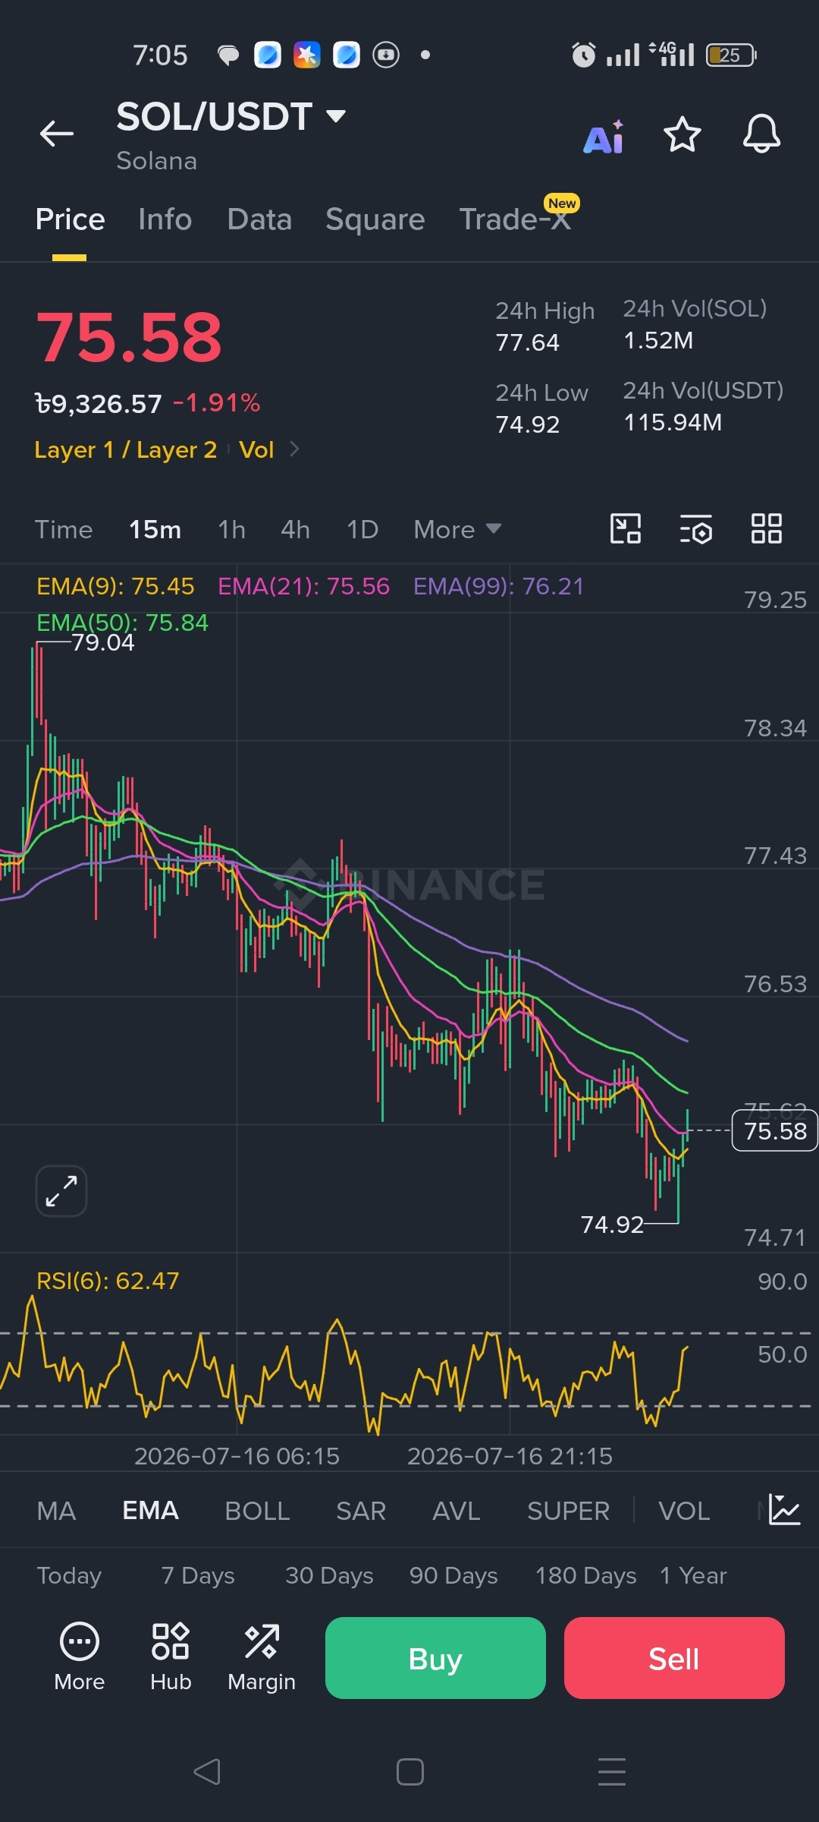Toggle the EMA indicator

150,1511
